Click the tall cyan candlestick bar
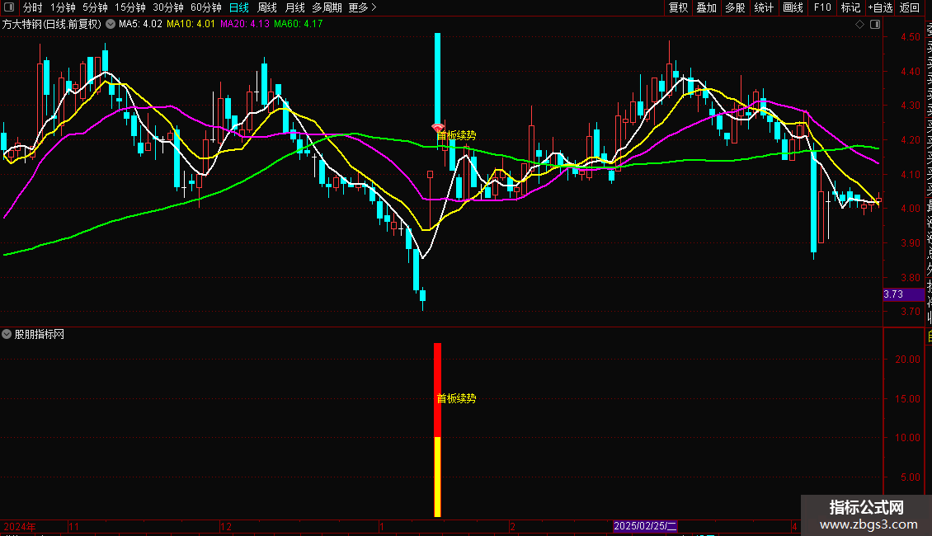This screenshot has height=536, width=932. tap(437, 78)
